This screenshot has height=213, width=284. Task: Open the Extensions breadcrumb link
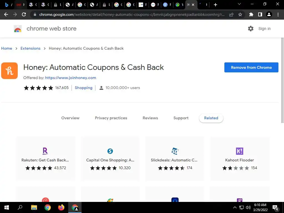tap(31, 48)
